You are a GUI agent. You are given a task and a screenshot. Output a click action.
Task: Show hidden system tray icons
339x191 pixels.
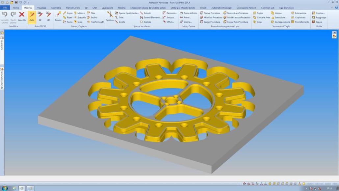click(x=306, y=189)
